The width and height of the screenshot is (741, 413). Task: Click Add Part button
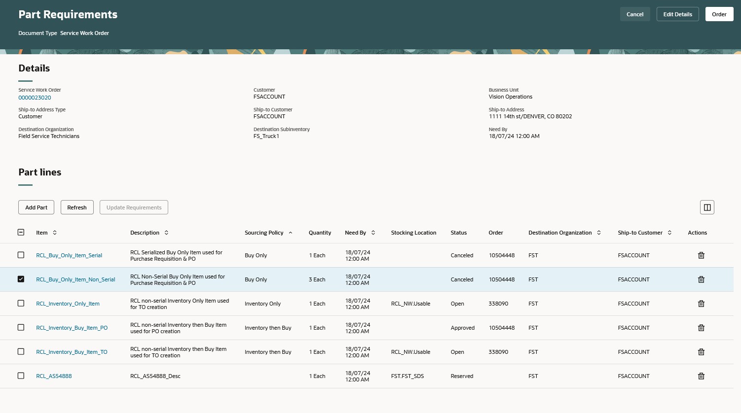click(37, 207)
